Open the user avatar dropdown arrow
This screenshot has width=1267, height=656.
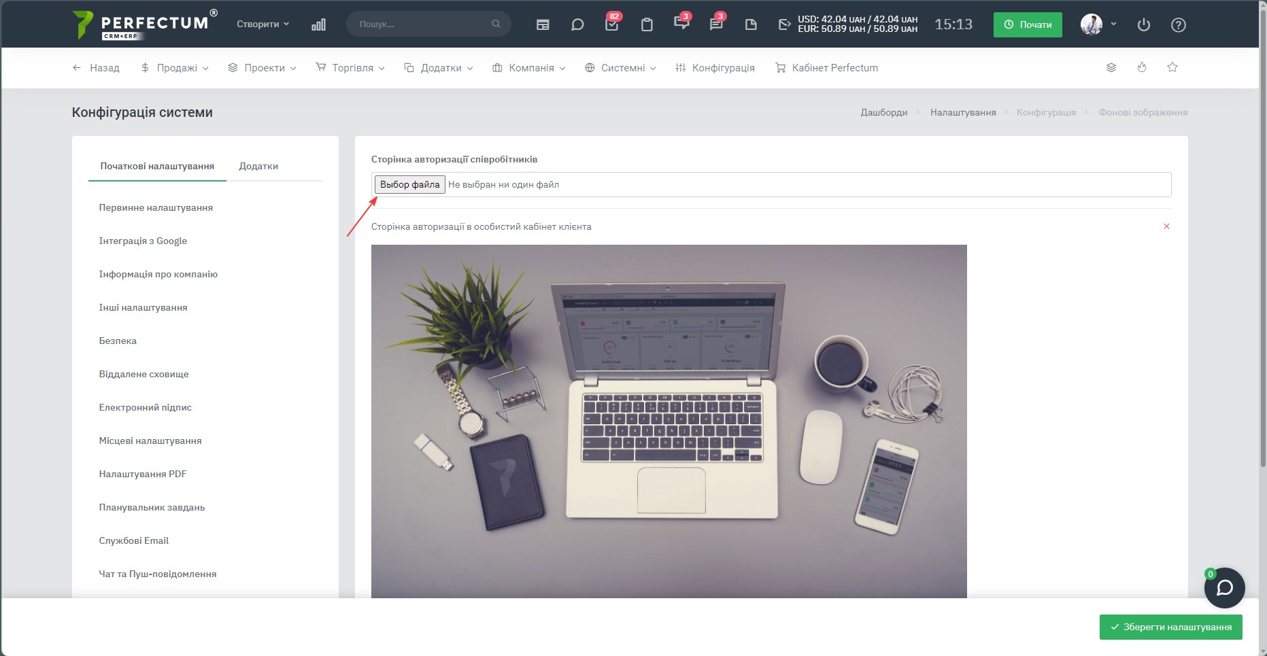(1113, 24)
